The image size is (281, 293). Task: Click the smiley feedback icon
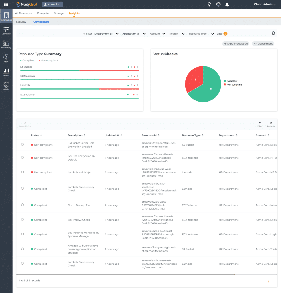[x=218, y=4]
